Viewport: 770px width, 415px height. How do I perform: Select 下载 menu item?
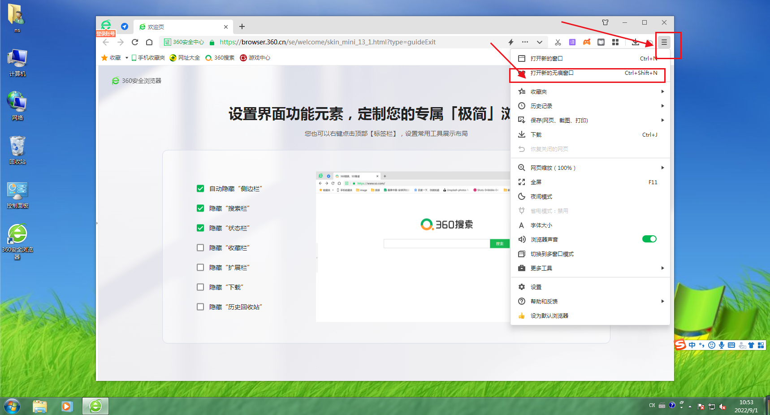click(x=590, y=135)
